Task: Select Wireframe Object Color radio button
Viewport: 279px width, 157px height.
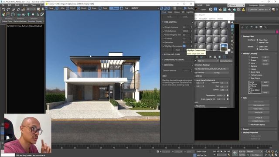Action: [x=257, y=40]
